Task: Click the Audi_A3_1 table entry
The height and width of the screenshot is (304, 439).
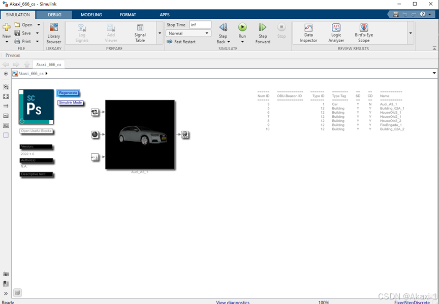Action: (x=388, y=104)
